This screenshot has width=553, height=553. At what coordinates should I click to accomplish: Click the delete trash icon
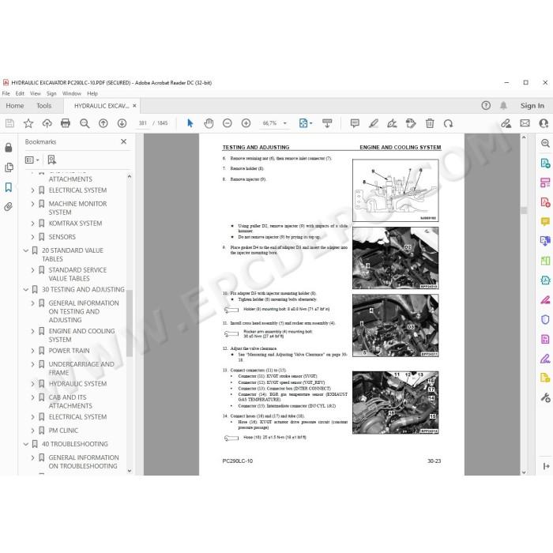coord(430,123)
